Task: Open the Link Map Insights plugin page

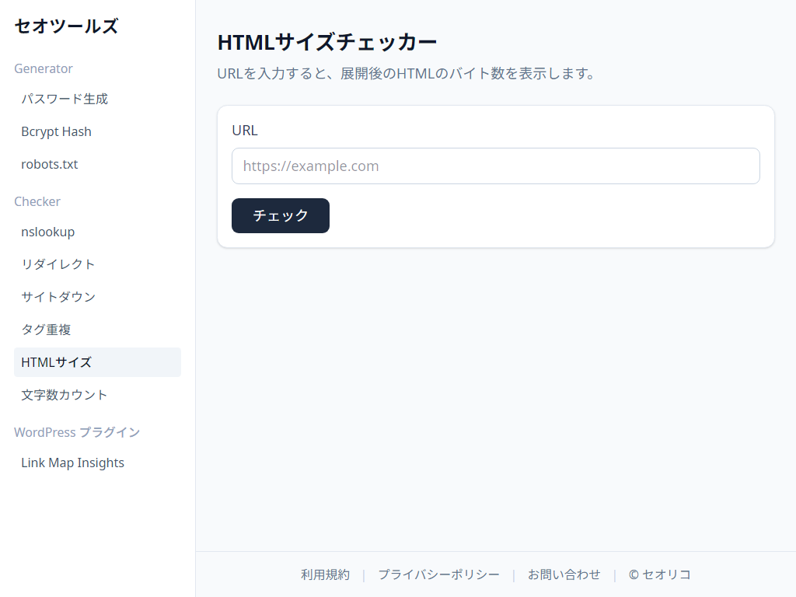Action: 72,463
